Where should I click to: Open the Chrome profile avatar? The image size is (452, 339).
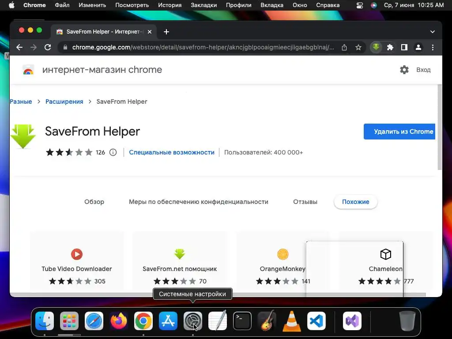418,47
